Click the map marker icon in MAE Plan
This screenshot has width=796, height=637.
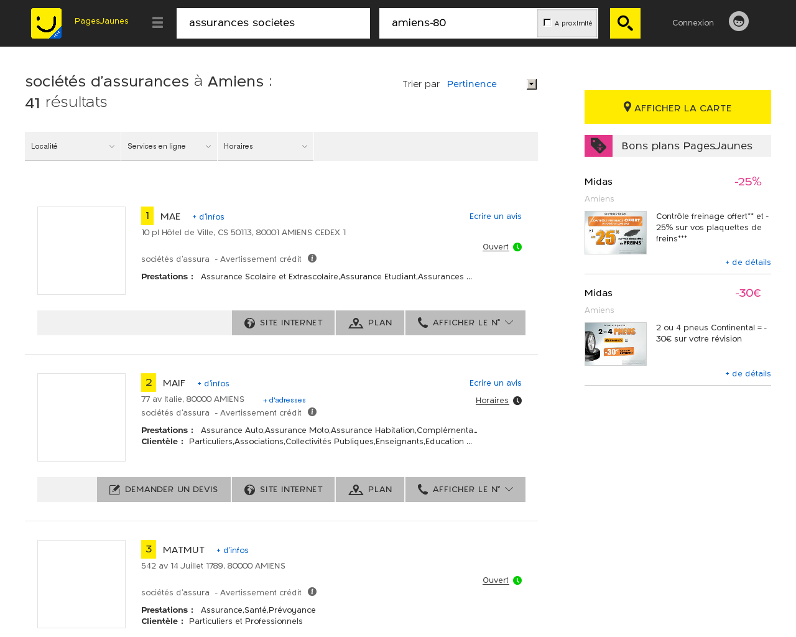click(x=356, y=323)
